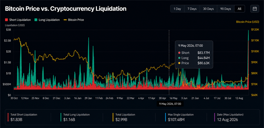This screenshot has height=128, width=264.
Task: Click the Total Liquidation $2.99B value
Action: click(x=121, y=120)
